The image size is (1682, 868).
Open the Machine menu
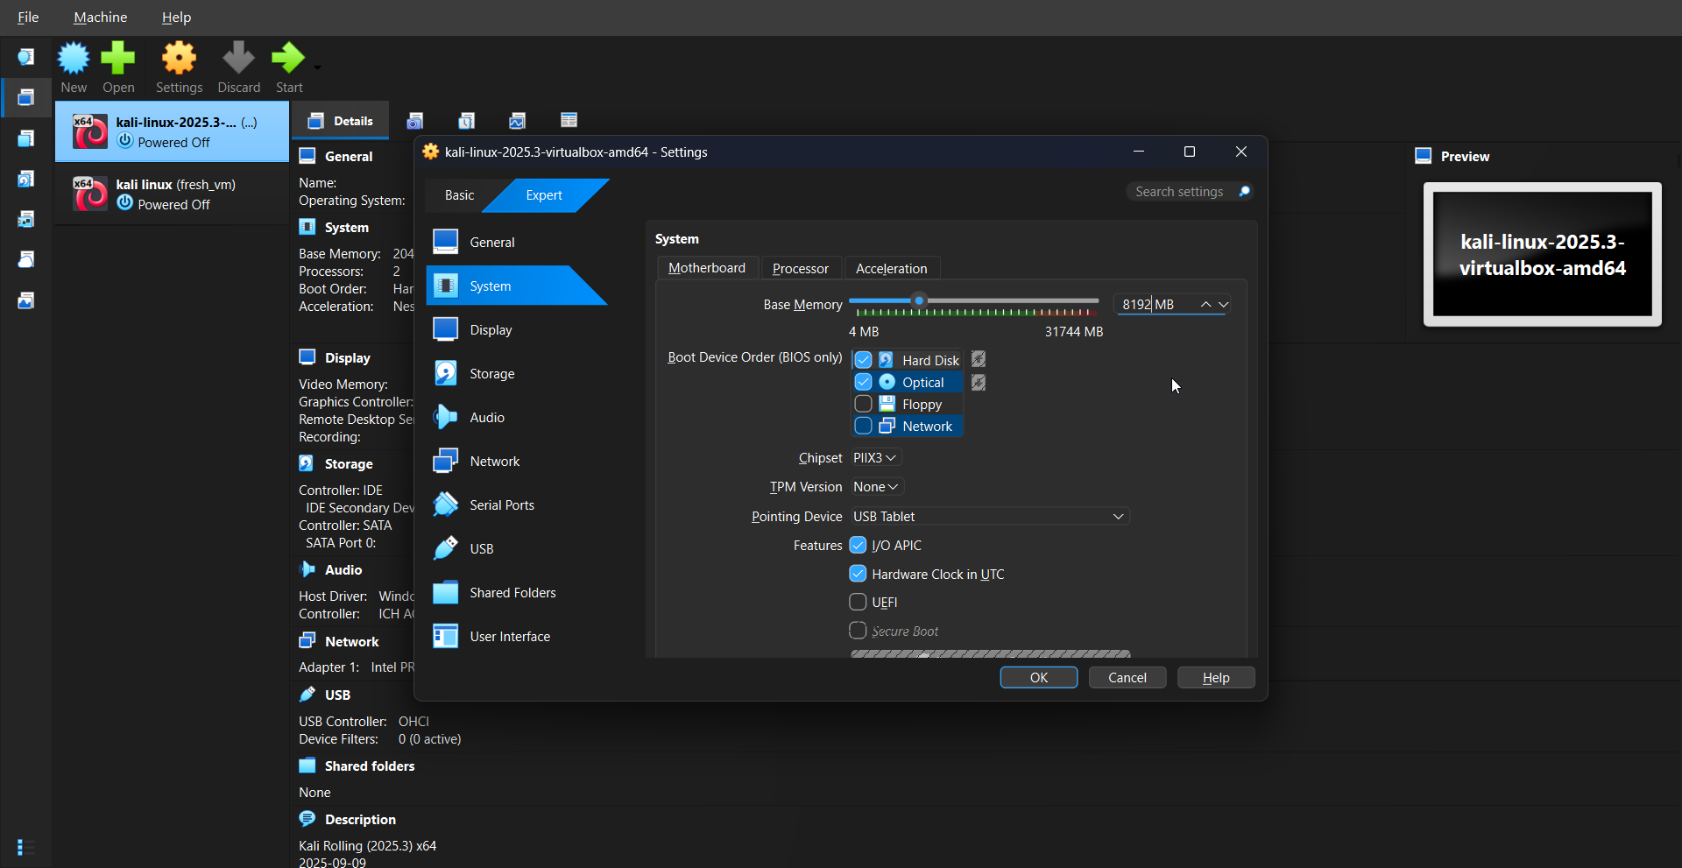pos(100,18)
